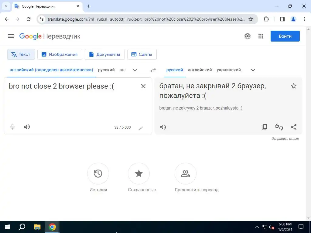Image resolution: width=311 pixels, height=233 pixels.
Task: Open the tab search dropdown
Action: point(6,6)
